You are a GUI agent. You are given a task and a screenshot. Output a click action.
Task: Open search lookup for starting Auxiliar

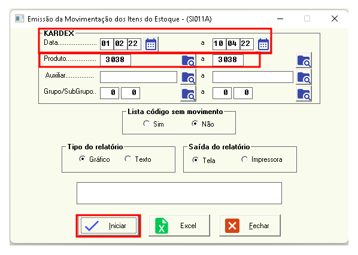[188, 77]
